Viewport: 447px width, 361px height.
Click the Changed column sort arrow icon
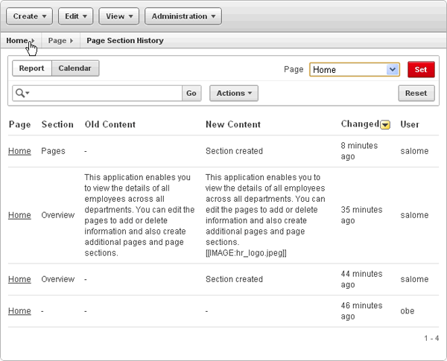(x=385, y=124)
